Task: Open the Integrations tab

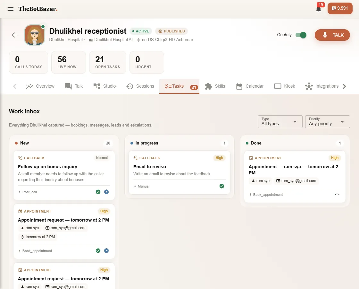Action: pos(322,86)
